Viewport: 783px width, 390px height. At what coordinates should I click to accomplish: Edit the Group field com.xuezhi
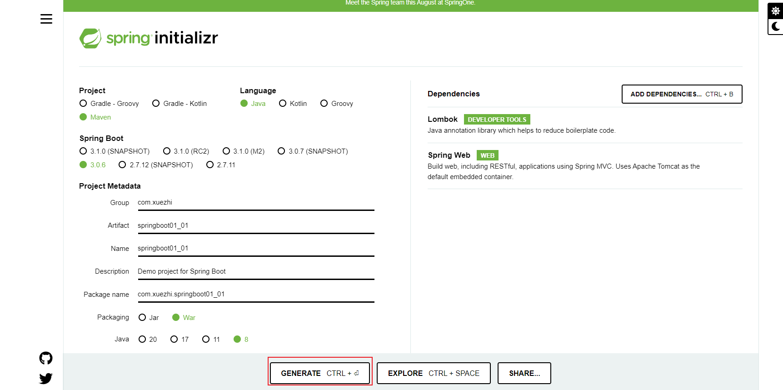click(x=256, y=203)
